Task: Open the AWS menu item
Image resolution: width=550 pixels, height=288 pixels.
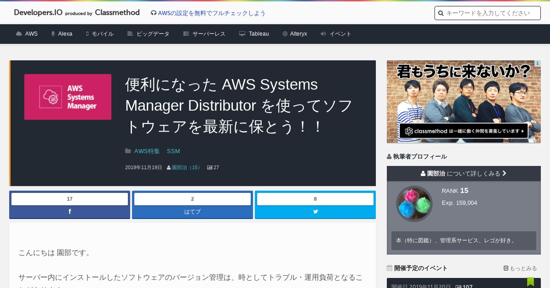Action: (31, 34)
